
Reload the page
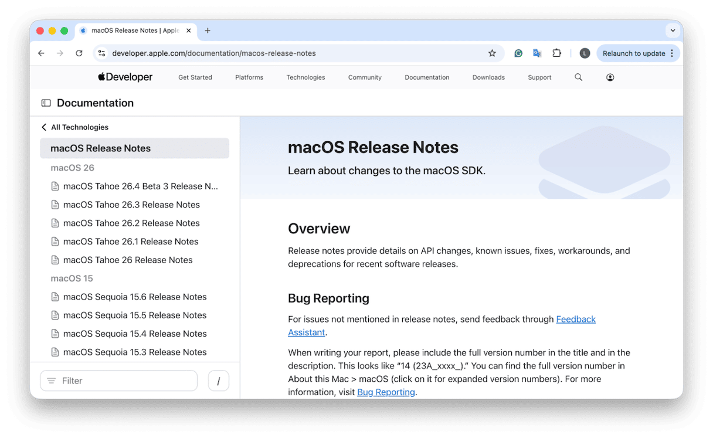[x=79, y=53]
